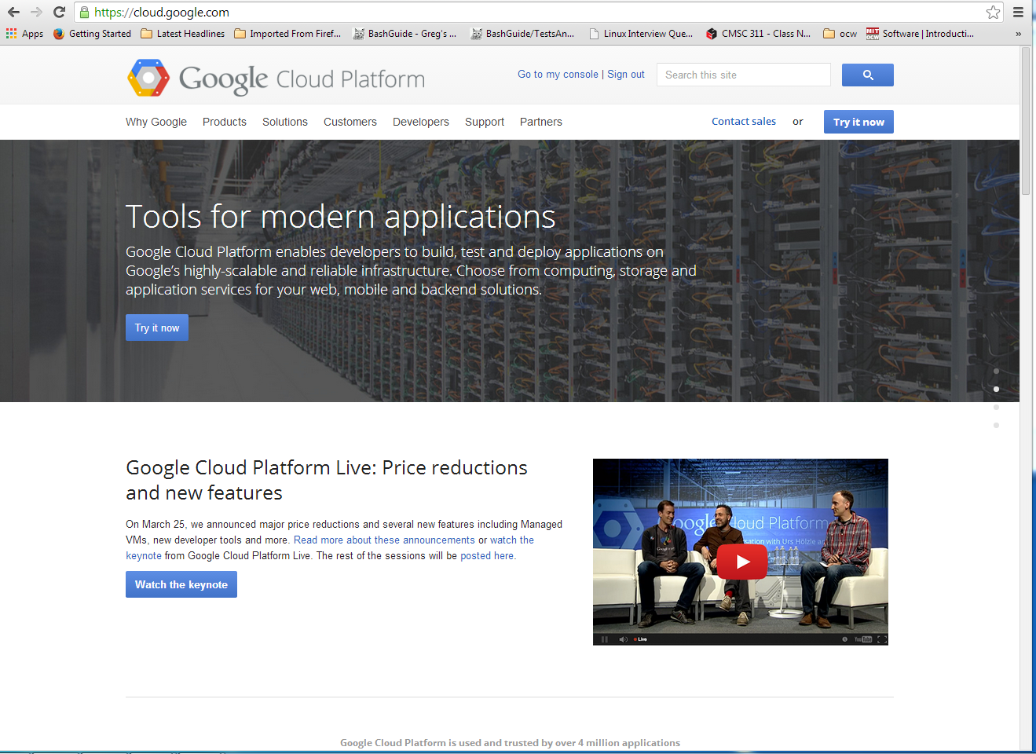This screenshot has height=754, width=1036.
Task: Open the CMSC 311 - Class N... bookmark
Action: pyautogui.click(x=758, y=34)
